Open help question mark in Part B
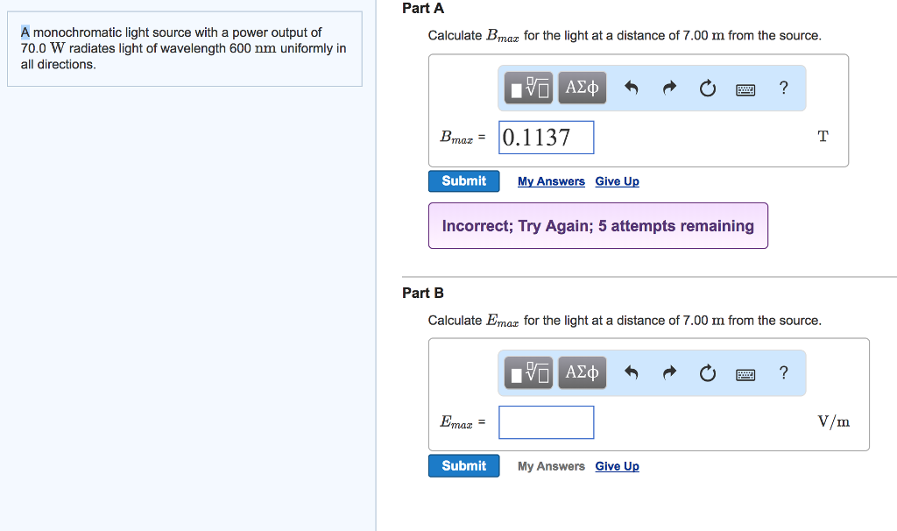 coord(783,373)
